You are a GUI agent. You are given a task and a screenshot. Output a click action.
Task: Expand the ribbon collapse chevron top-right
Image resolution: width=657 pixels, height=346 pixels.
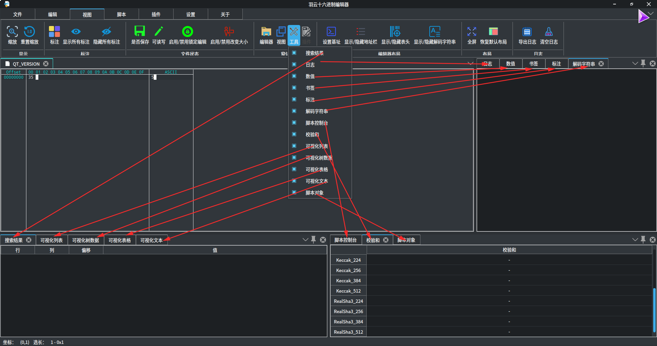[x=650, y=13]
